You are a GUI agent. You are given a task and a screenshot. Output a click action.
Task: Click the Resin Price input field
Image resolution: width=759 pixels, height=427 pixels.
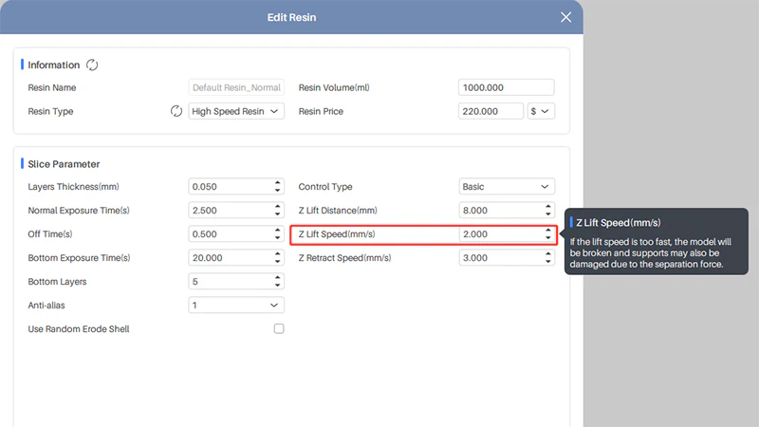tap(491, 111)
